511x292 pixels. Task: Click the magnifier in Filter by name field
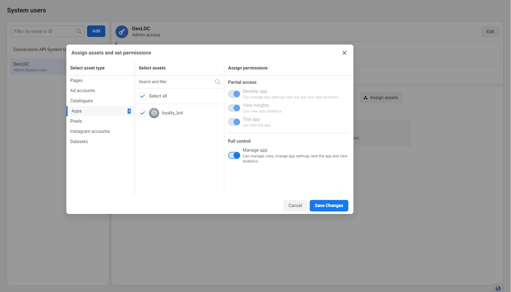point(79,31)
